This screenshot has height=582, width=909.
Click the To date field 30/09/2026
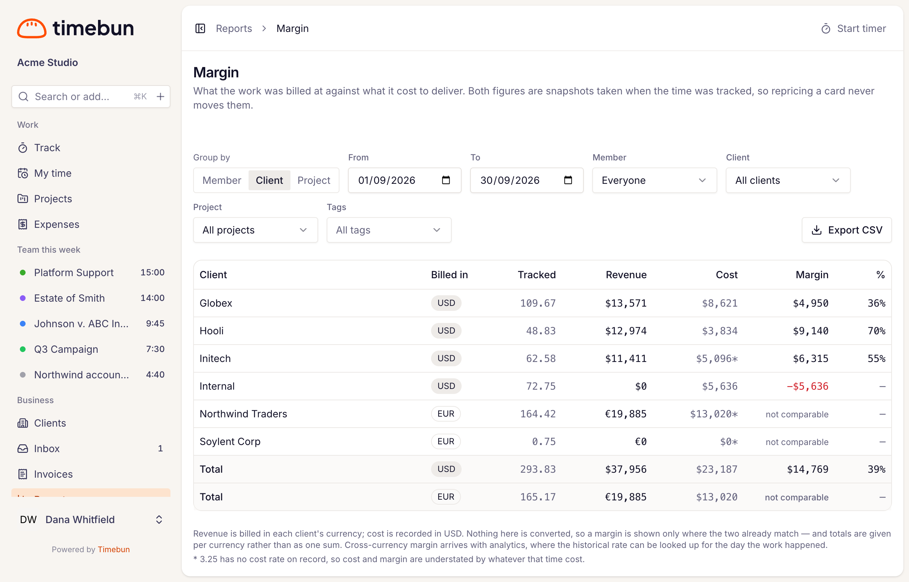527,180
